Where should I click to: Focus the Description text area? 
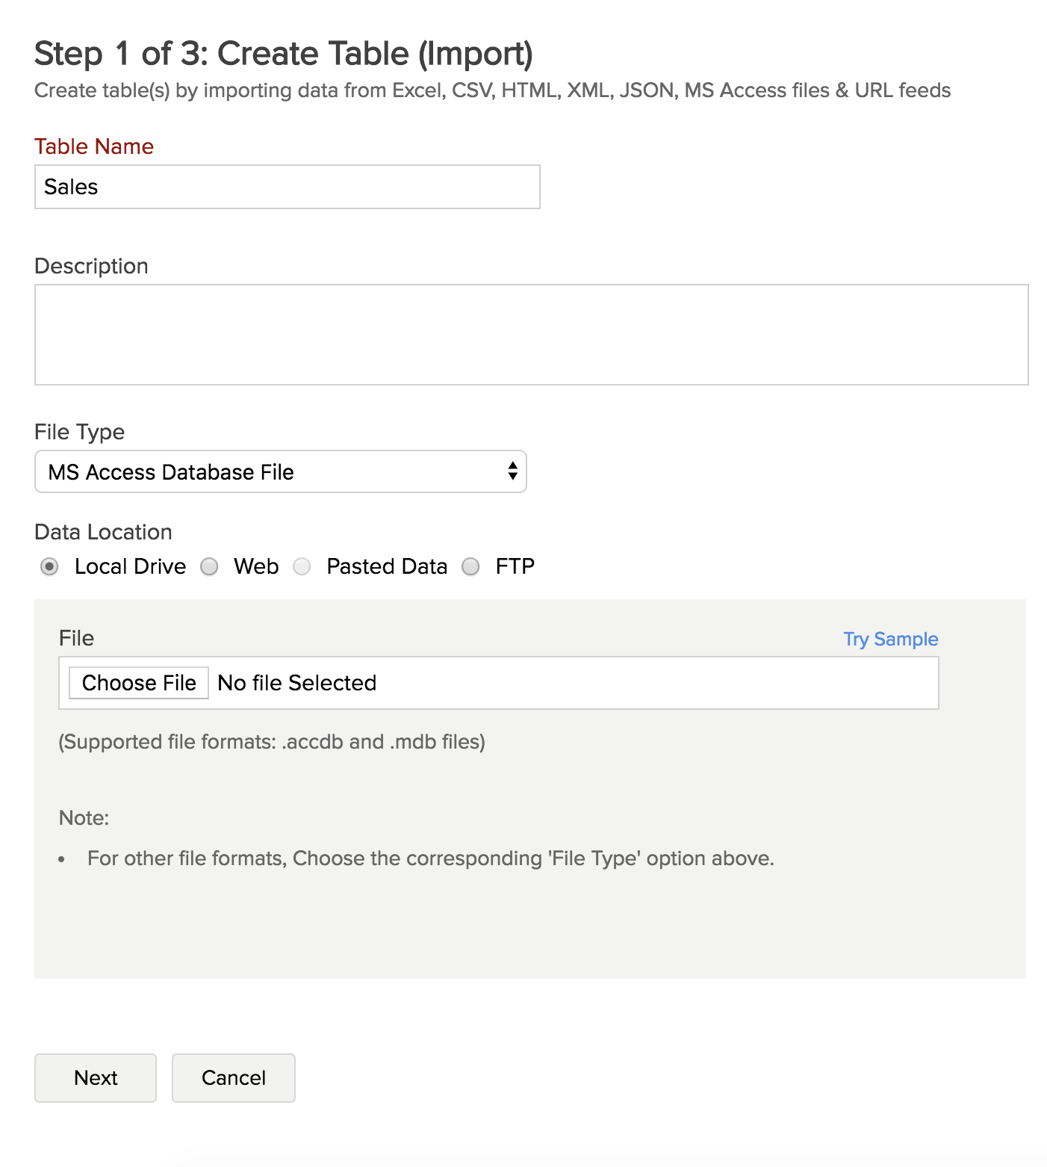click(x=532, y=335)
